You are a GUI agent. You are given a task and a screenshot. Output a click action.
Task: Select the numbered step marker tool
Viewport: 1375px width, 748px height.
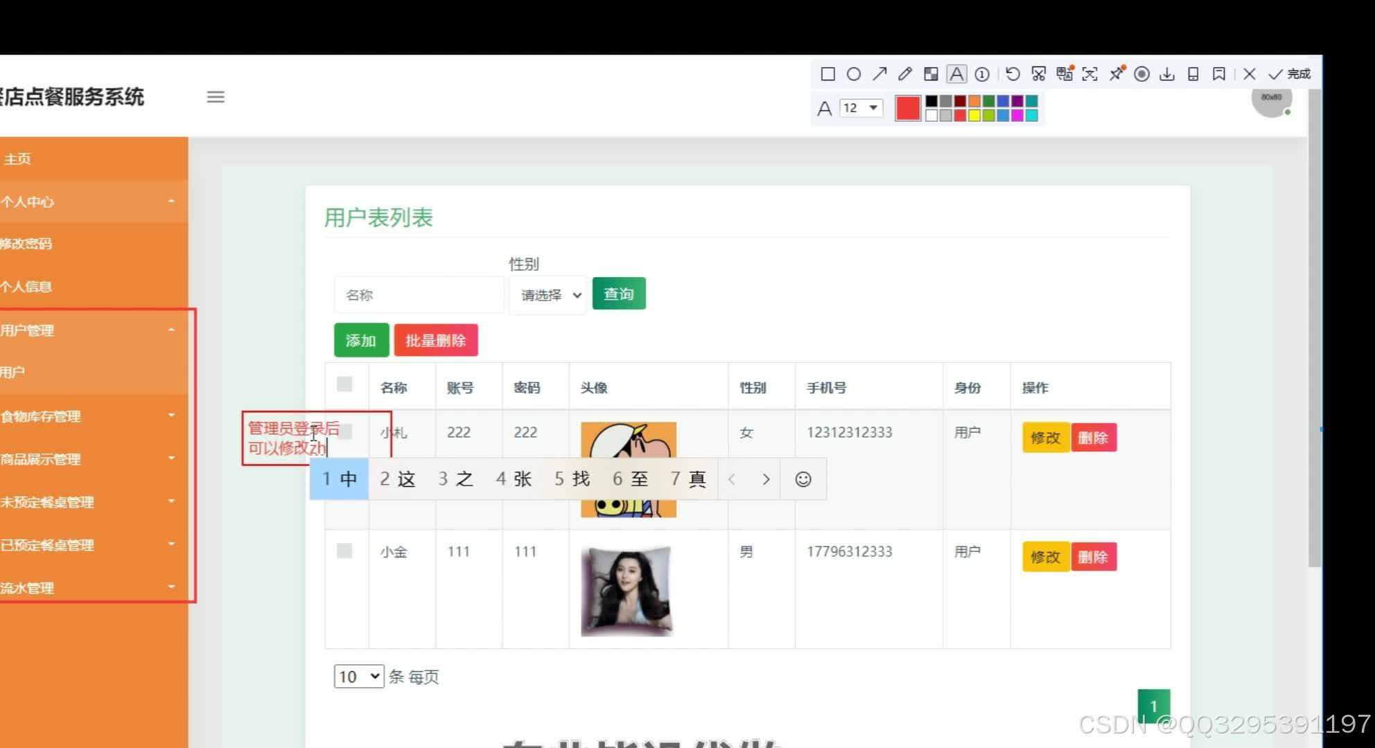(x=982, y=74)
